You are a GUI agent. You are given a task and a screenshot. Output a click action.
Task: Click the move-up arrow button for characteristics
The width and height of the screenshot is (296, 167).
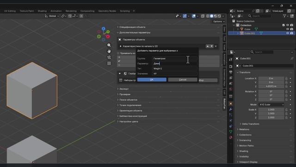[208, 46]
